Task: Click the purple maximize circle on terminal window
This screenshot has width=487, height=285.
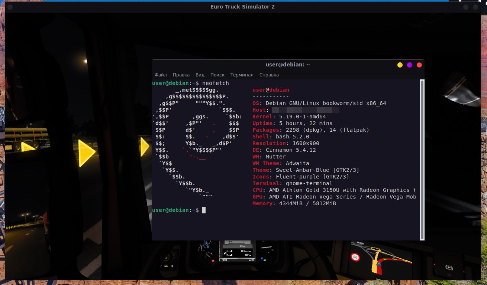Action: [409, 65]
